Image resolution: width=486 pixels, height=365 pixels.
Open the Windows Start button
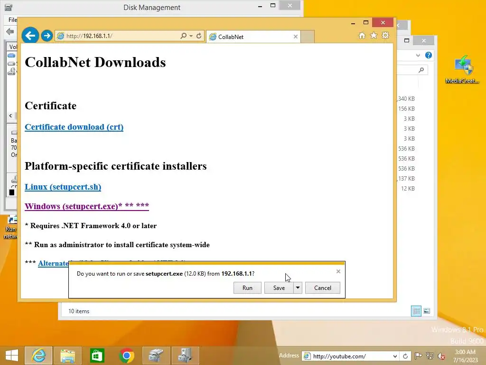tap(12, 355)
